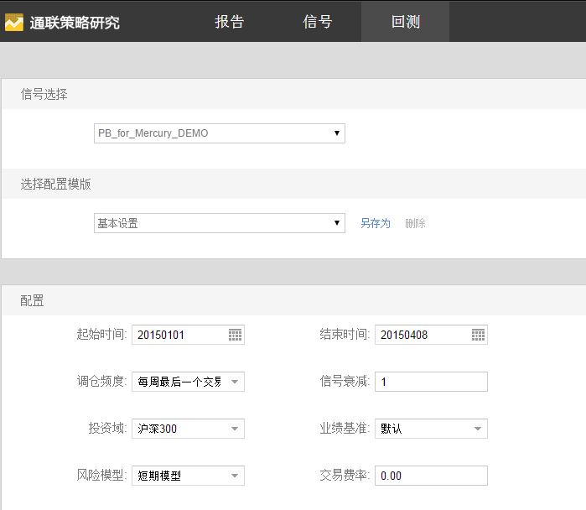Expand the 风险模型 短期模型 dropdown
Image resolution: width=586 pixels, height=510 pixels.
188,476
